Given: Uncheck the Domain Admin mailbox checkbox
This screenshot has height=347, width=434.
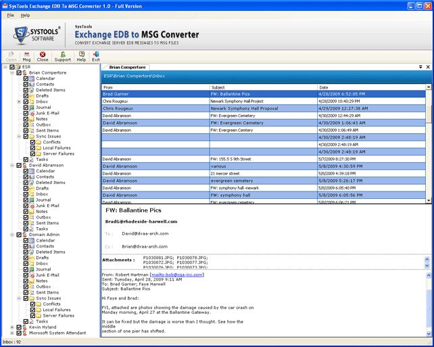Looking at the screenshot, I should 19,235.
